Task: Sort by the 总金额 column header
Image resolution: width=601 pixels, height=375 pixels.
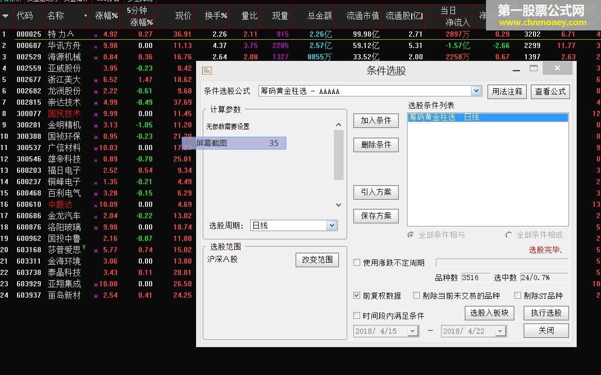Action: [319, 15]
